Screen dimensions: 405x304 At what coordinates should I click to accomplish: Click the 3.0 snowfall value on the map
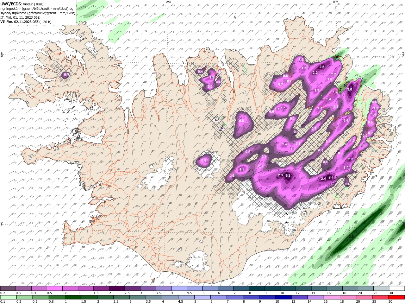tap(350, 90)
